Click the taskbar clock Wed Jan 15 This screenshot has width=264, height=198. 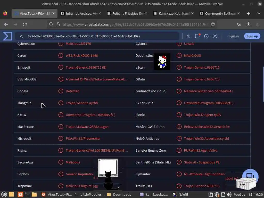pyautogui.click(x=249, y=195)
